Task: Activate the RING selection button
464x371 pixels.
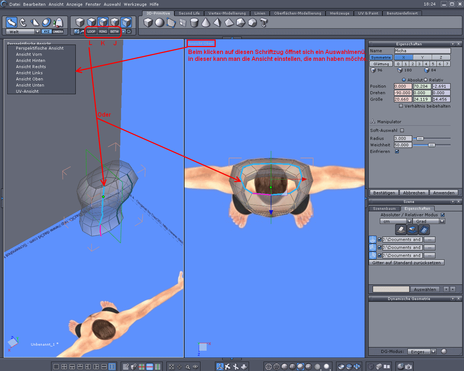Action: [103, 32]
